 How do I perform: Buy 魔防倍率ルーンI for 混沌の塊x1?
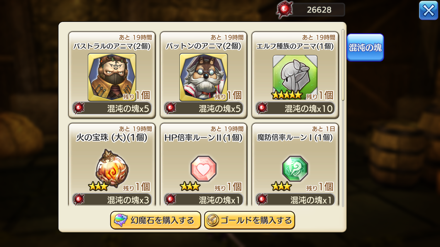tap(295, 200)
